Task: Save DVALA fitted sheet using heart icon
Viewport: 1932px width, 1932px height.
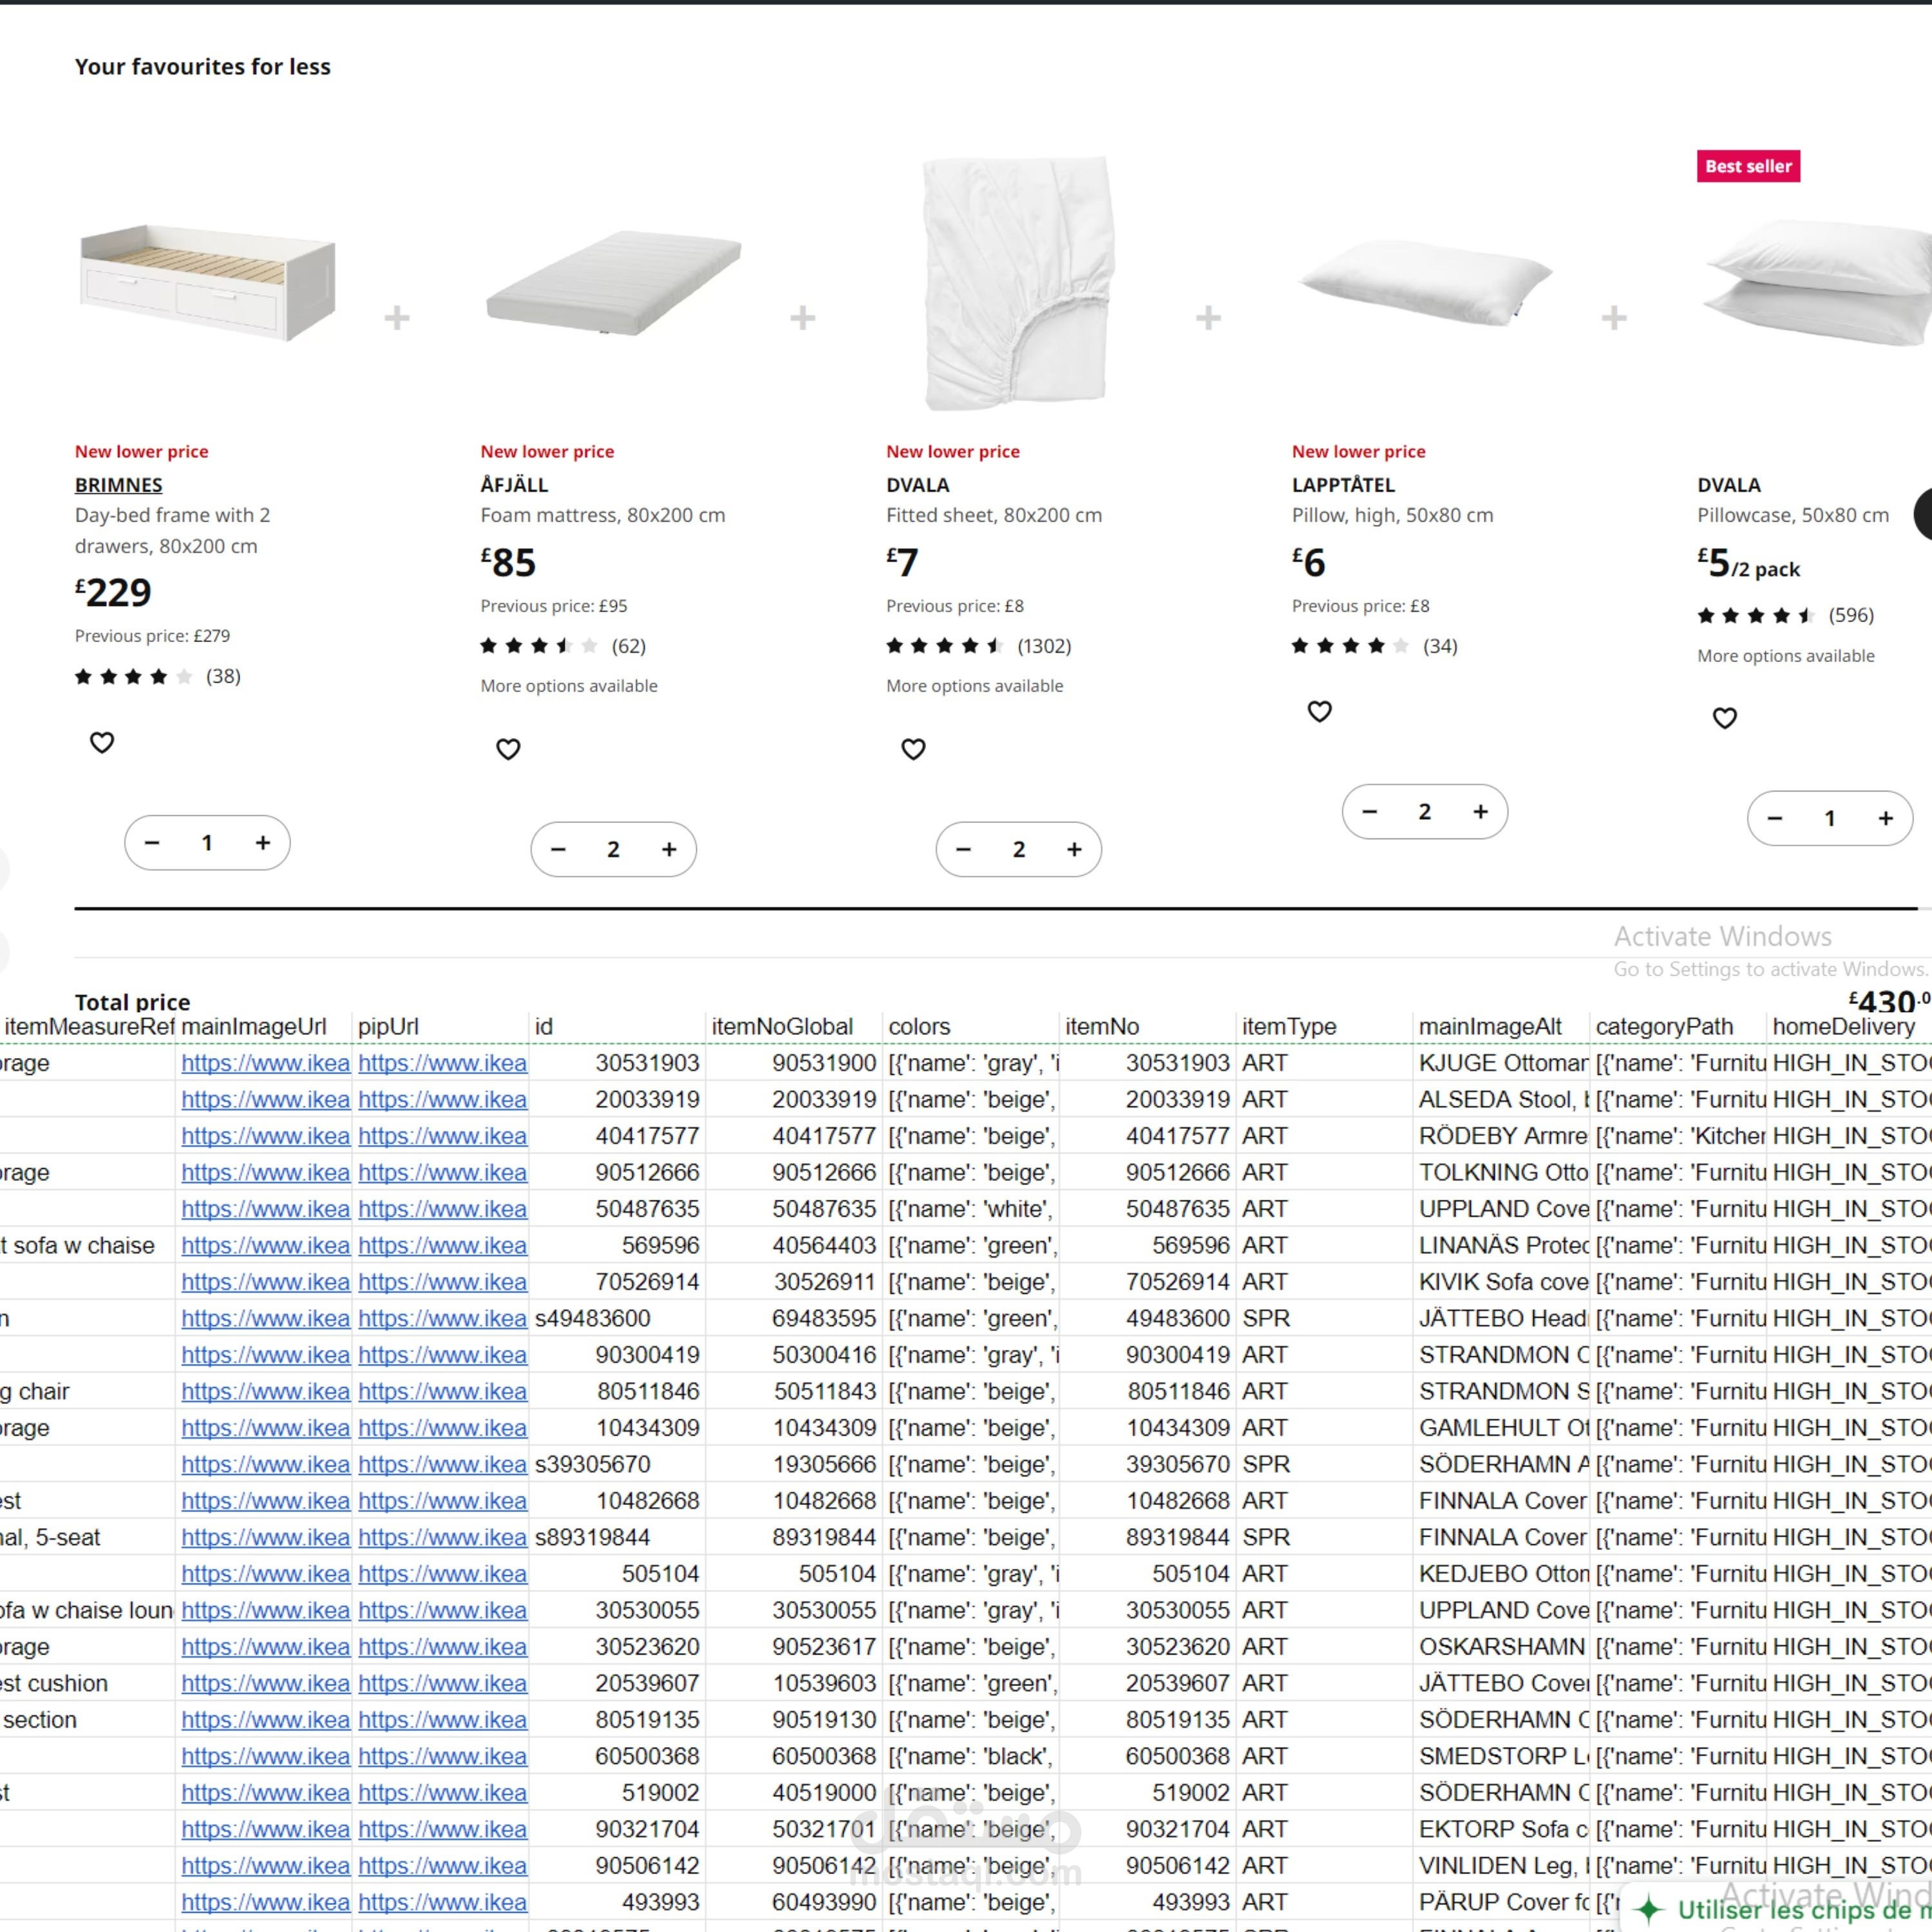Action: [x=913, y=749]
